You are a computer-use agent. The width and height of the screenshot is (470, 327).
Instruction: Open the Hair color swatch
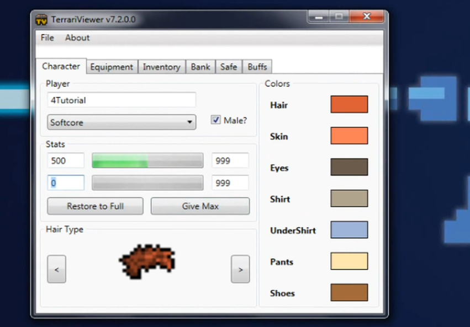(x=349, y=104)
